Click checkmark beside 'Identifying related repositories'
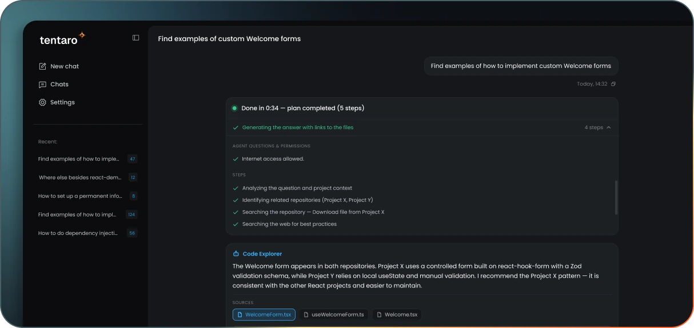This screenshot has width=694, height=328. click(236, 200)
